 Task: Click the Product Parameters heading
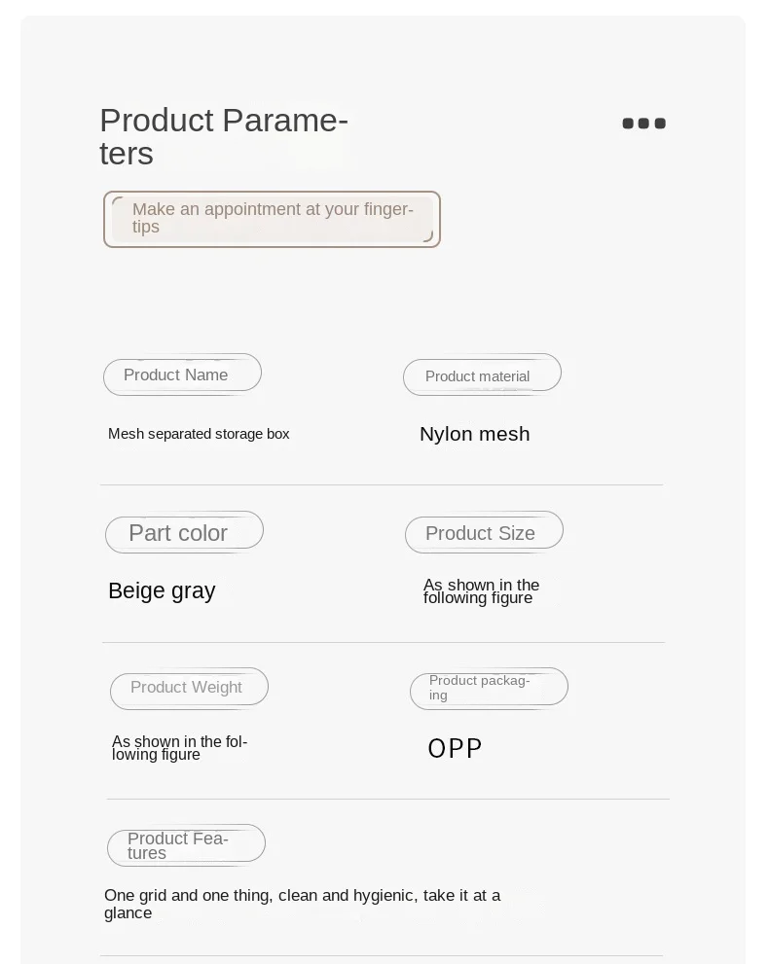click(224, 136)
